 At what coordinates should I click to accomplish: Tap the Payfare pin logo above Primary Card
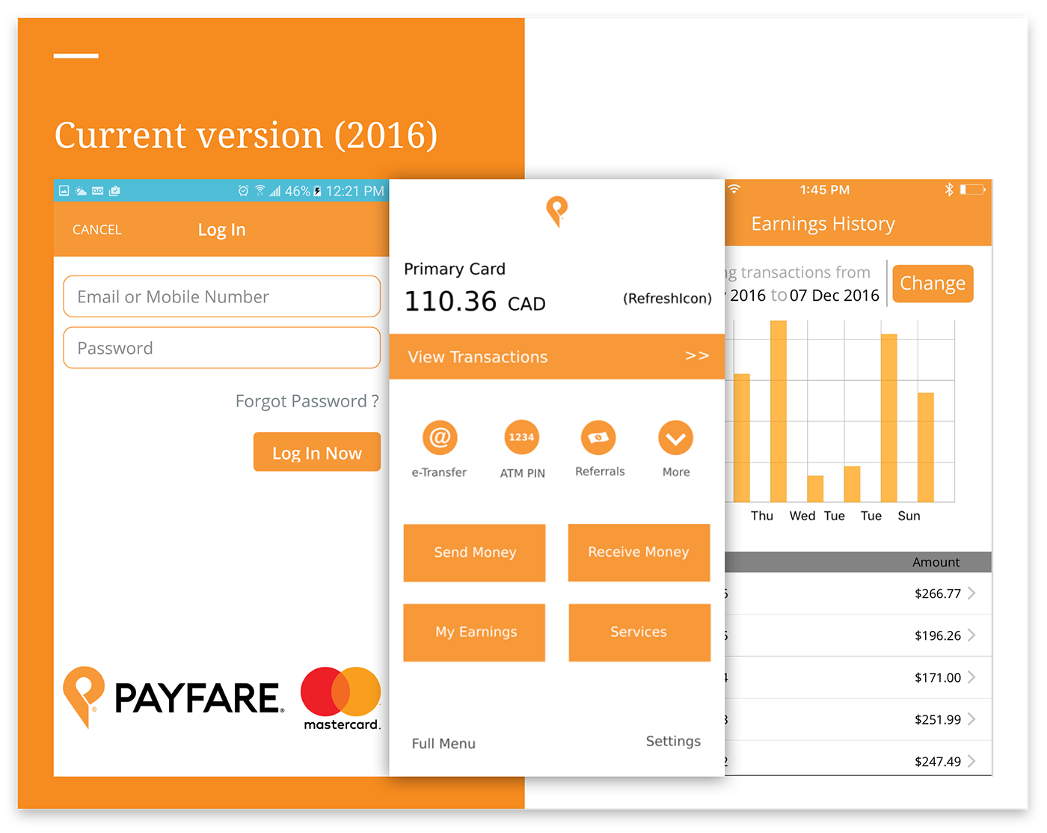(x=557, y=212)
